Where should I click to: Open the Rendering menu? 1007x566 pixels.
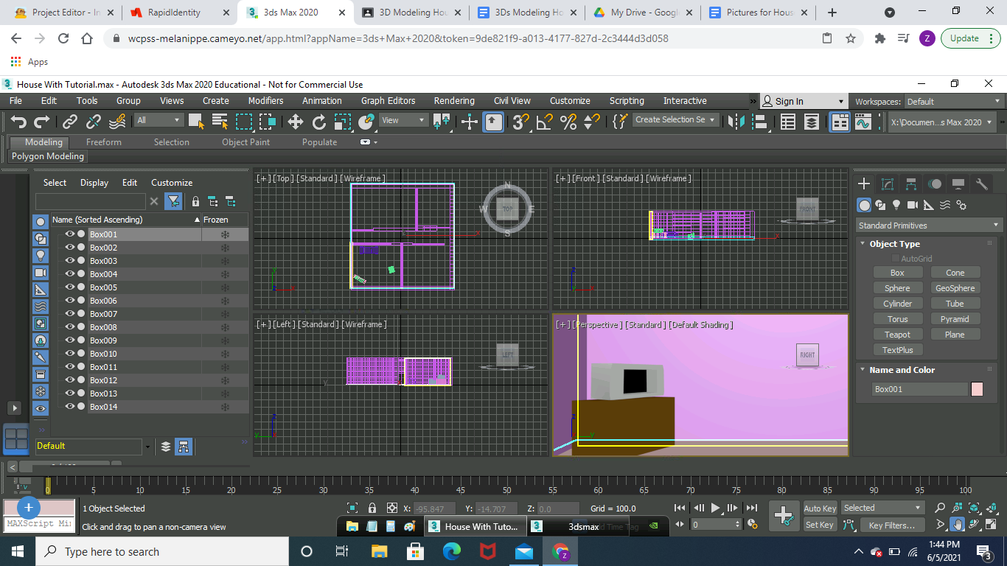pos(454,101)
